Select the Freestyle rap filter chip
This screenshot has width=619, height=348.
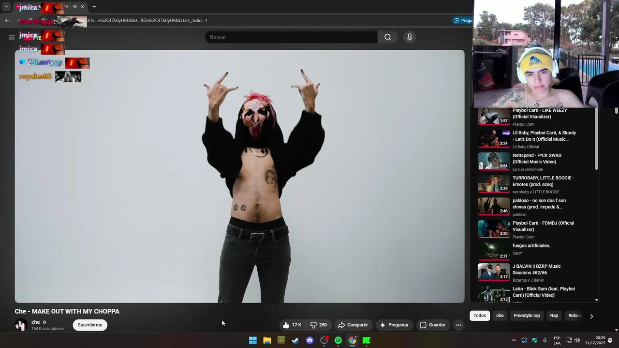[527, 316]
